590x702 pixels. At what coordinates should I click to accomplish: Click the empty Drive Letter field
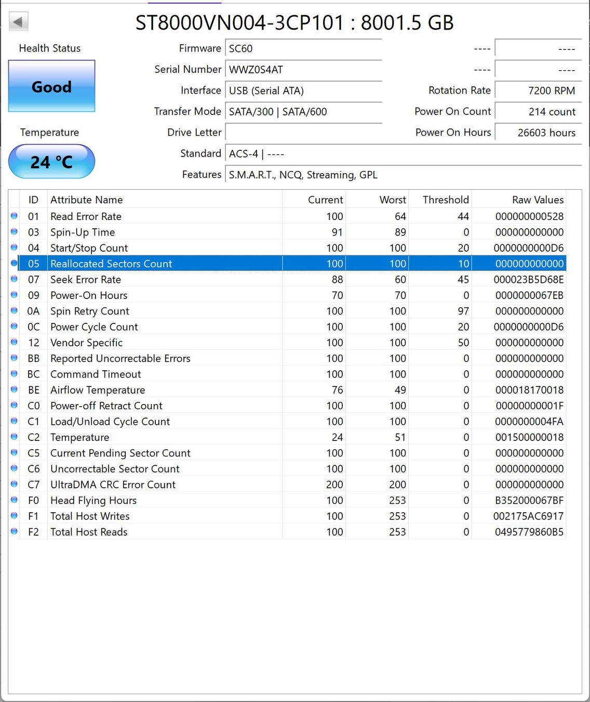pos(304,133)
